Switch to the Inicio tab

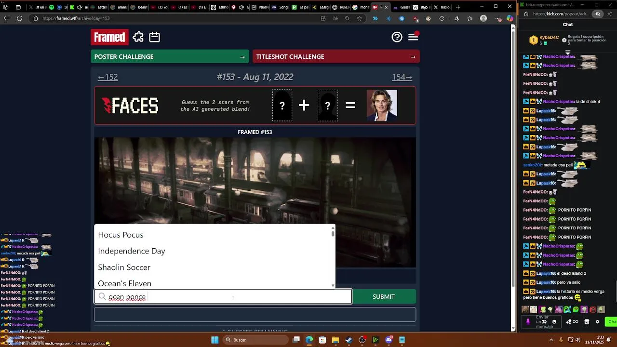coord(442,7)
